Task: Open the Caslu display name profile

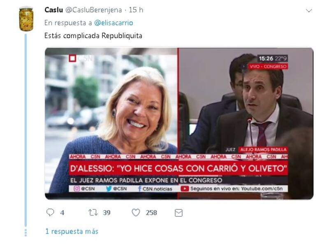Action: (x=53, y=10)
